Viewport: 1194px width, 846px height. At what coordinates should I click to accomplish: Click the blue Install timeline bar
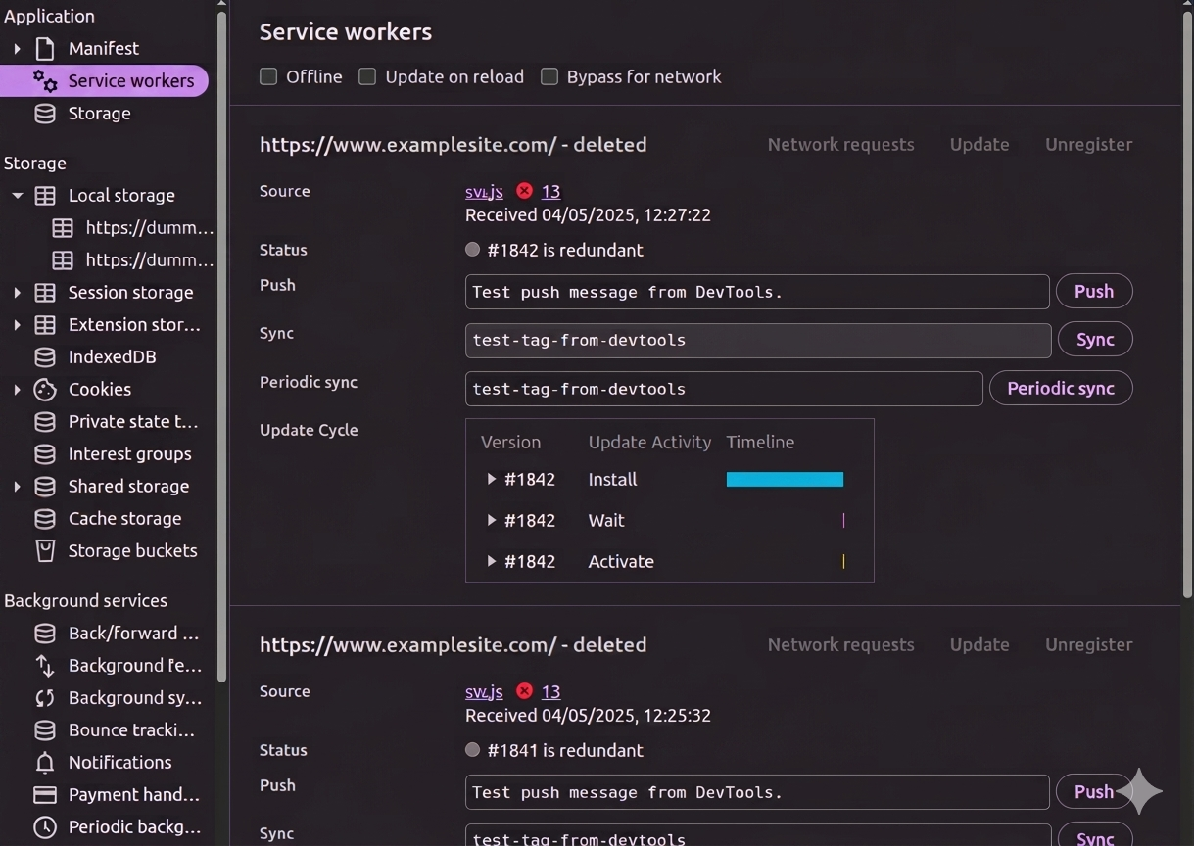785,479
